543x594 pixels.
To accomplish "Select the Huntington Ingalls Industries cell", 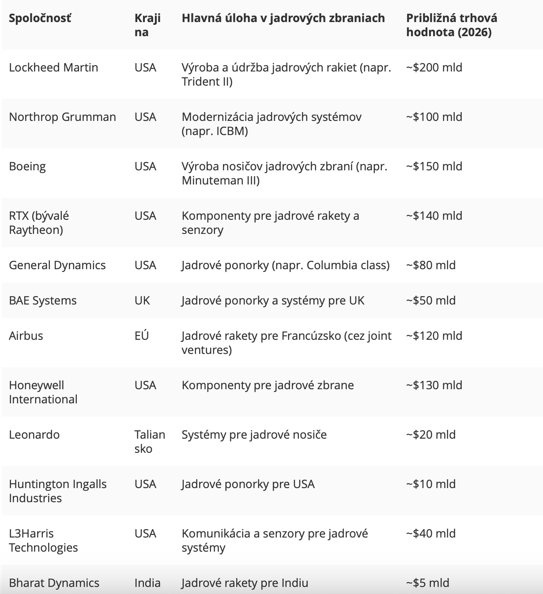I will (x=57, y=491).
